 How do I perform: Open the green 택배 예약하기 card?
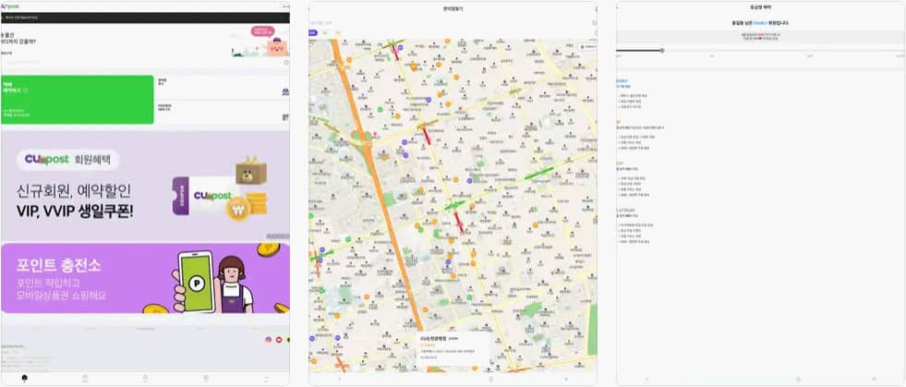coord(78,100)
